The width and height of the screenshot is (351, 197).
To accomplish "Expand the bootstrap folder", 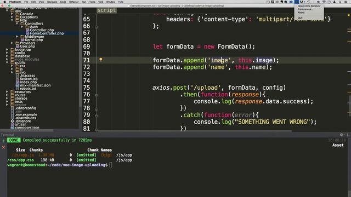I will pyautogui.click(x=7, y=50).
